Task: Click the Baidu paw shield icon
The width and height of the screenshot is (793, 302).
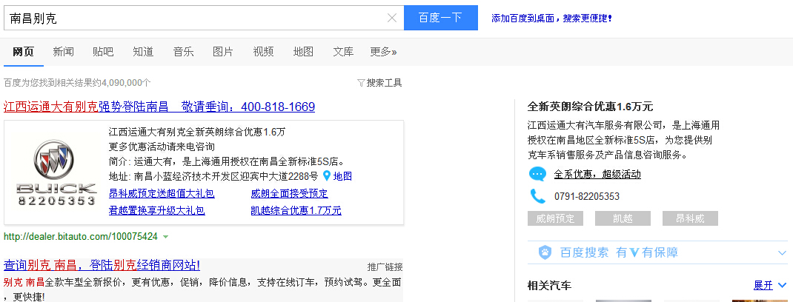Action: click(545, 252)
